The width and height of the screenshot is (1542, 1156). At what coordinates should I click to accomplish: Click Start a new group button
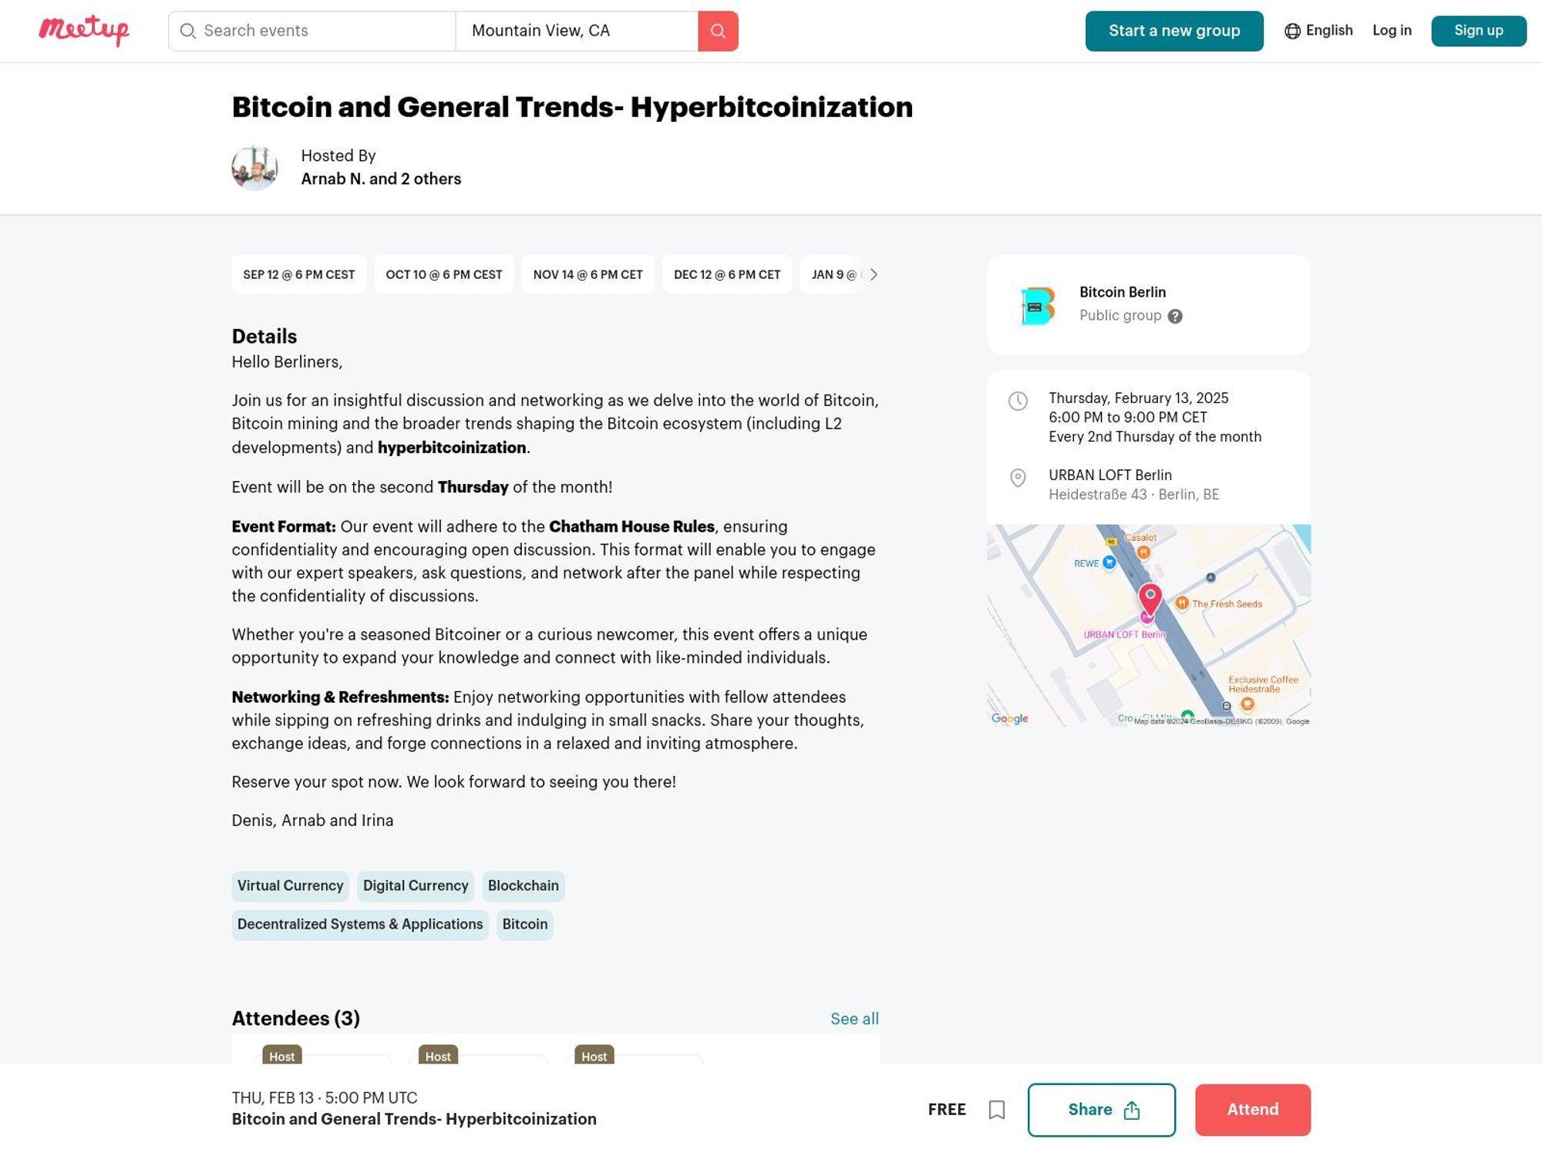tap(1174, 30)
